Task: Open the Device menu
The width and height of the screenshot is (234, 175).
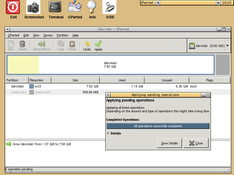Action: point(48,35)
